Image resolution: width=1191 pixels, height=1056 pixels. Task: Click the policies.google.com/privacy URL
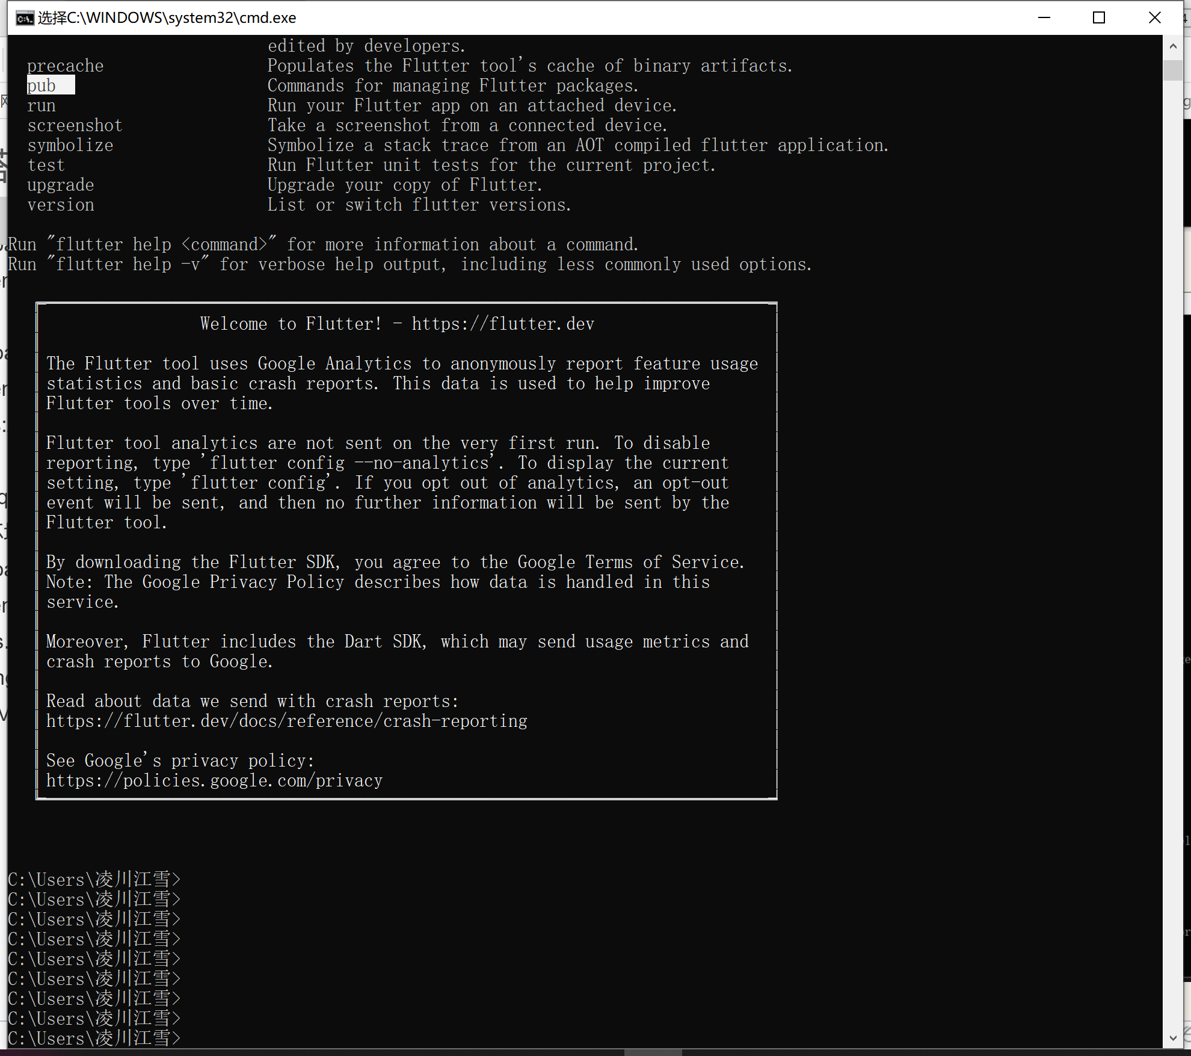[x=215, y=780]
